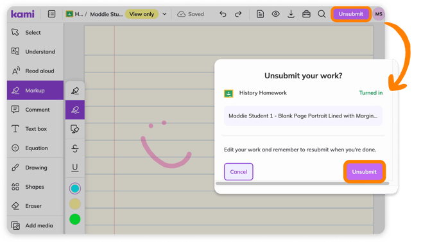
Task: Choose the Text box tool
Action: tap(35, 128)
